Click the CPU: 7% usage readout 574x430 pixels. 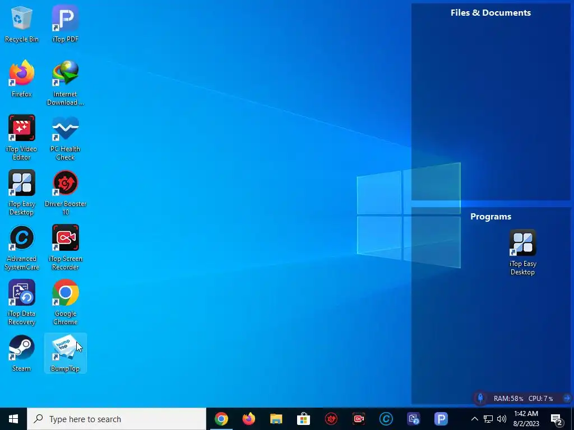[541, 398]
